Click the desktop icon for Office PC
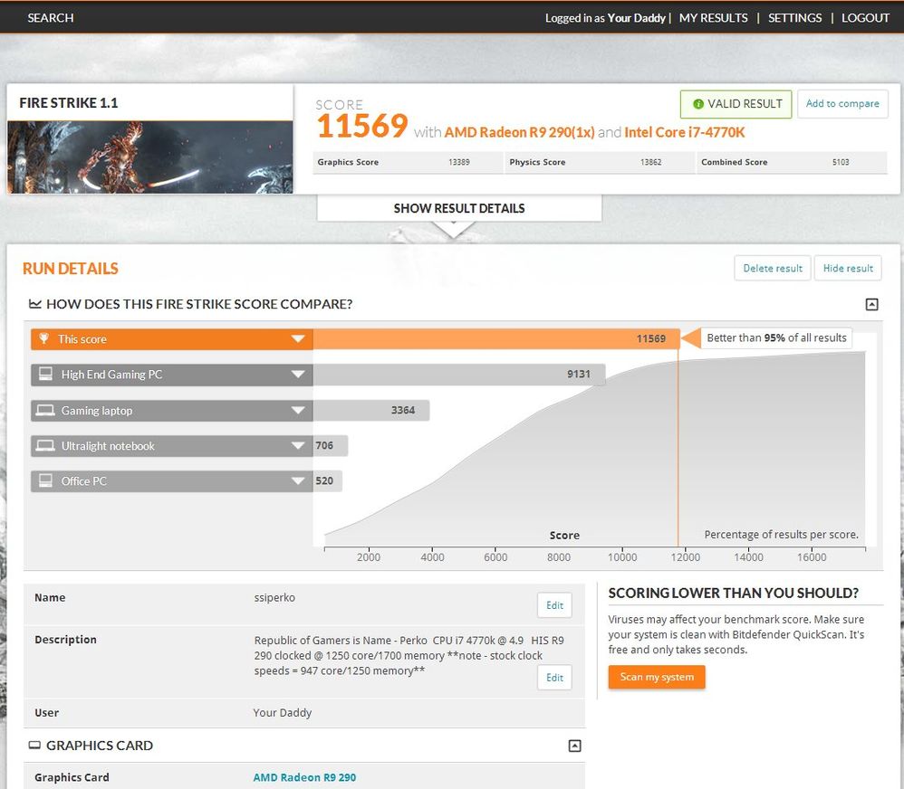 tap(45, 480)
